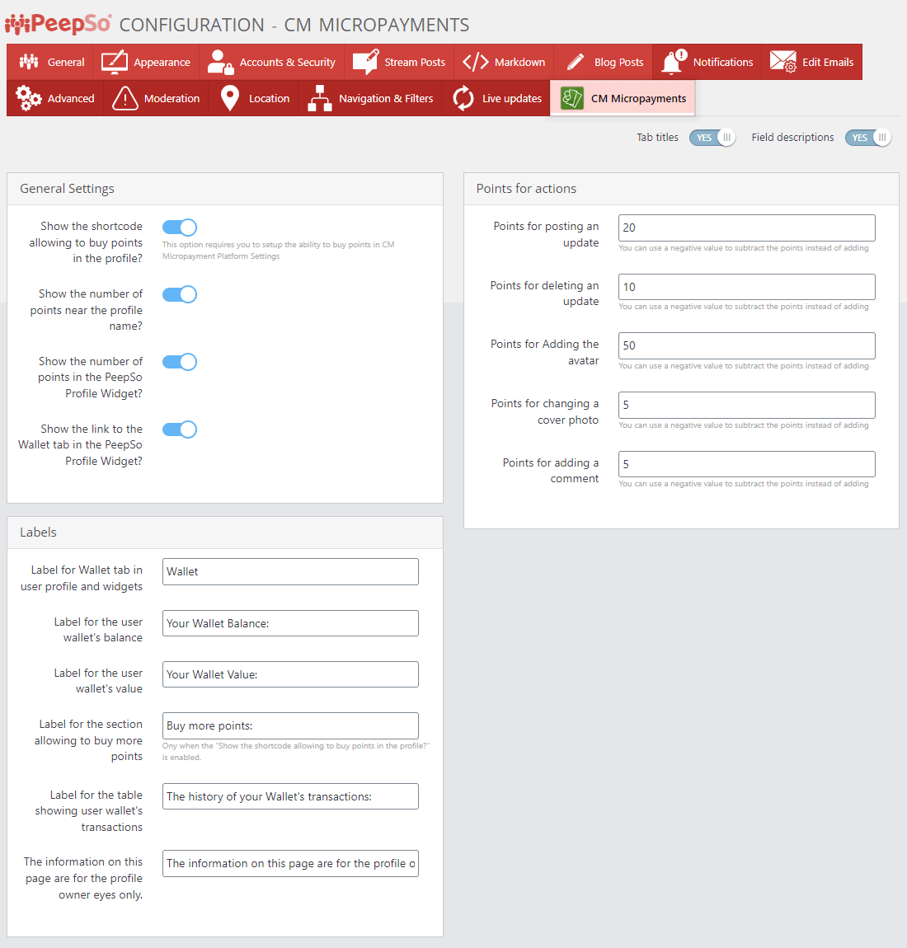Click the Edit Emails envelope icon
This screenshot has height=948, width=907.
tap(782, 62)
